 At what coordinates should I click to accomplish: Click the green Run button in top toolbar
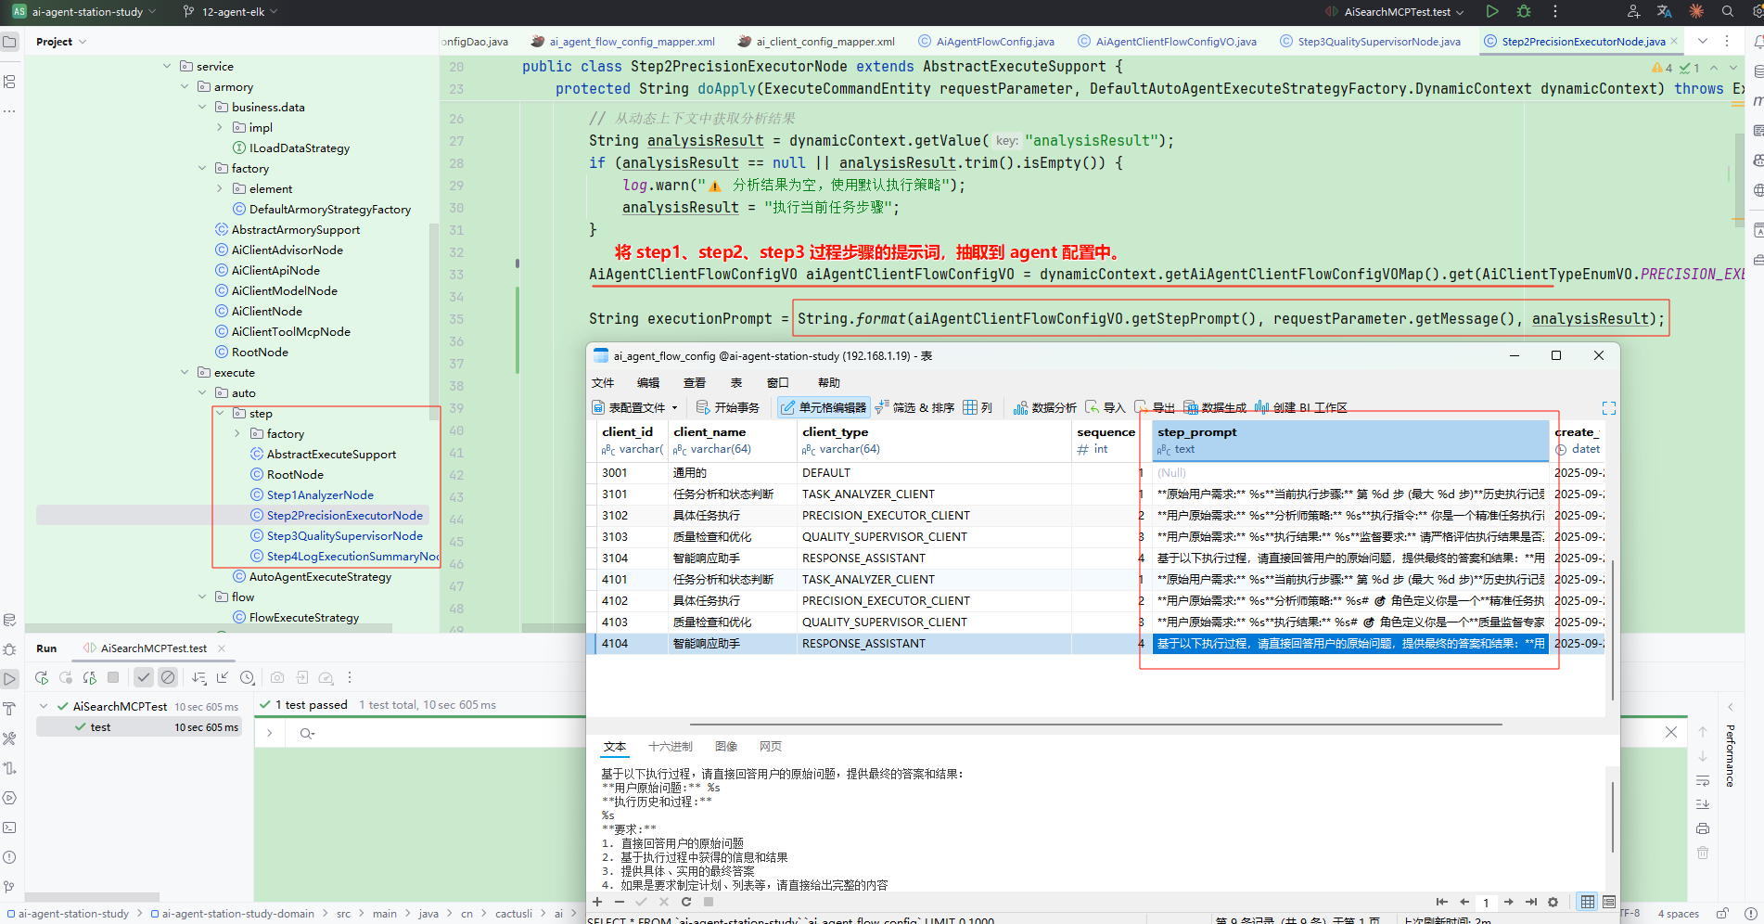coord(1492,12)
